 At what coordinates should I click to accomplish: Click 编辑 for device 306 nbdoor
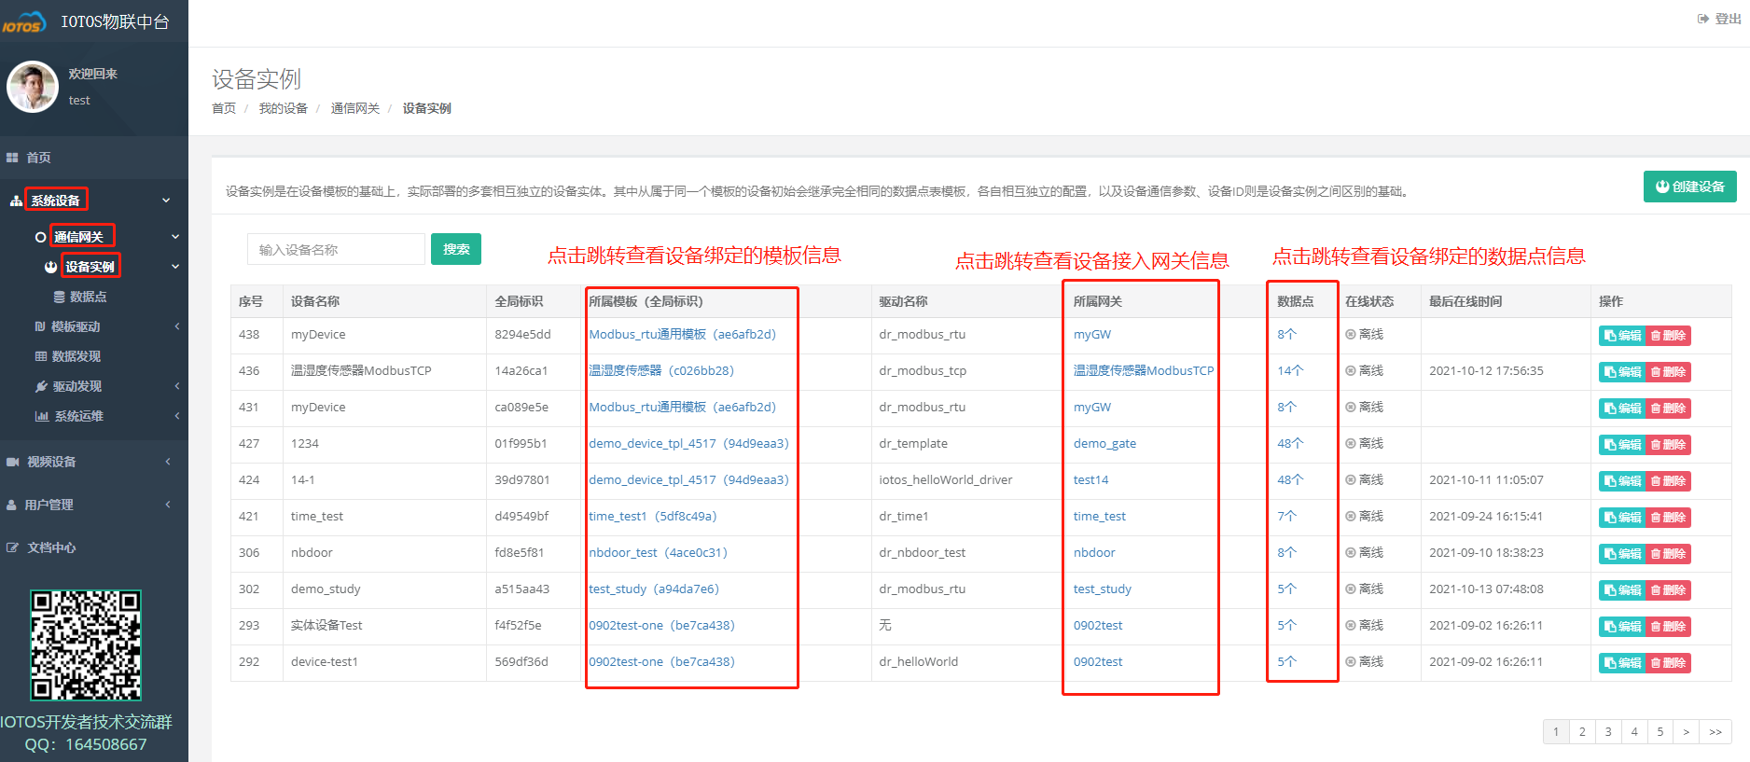[1621, 554]
